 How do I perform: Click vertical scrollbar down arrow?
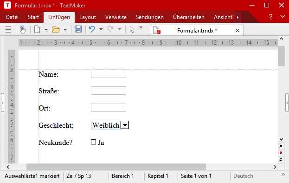[x=281, y=139]
